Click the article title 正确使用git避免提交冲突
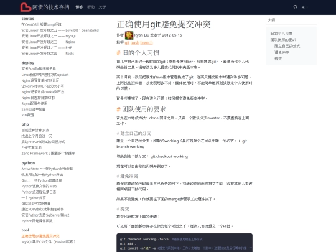336x252 pixels. click(x=164, y=24)
